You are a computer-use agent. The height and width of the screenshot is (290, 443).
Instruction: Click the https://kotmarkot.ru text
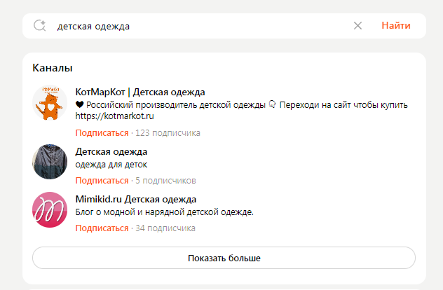tap(115, 116)
